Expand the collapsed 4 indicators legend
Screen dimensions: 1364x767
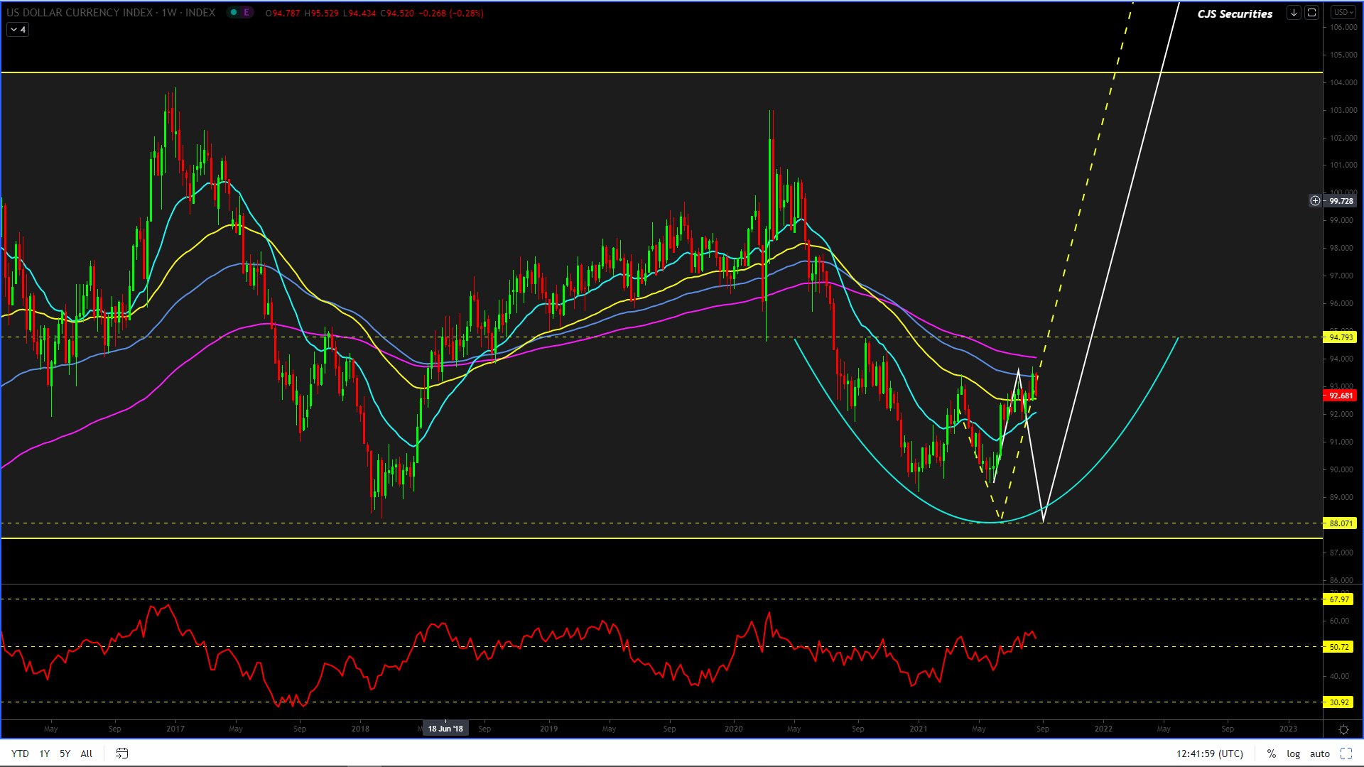[18, 30]
